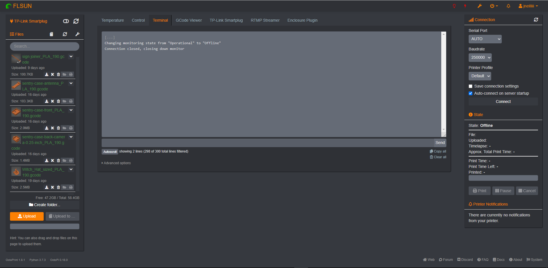Disable Auto-connect on server startup
The width and height of the screenshot is (548, 268).
[470, 93]
